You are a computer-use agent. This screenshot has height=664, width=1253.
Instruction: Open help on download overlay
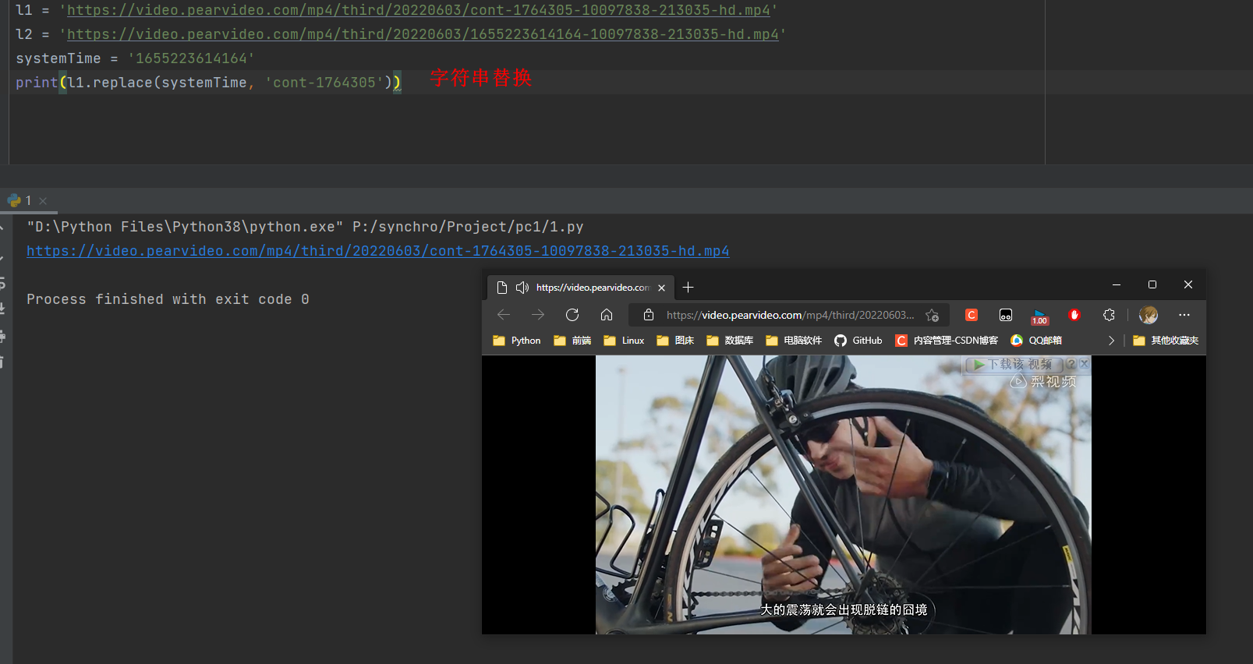point(1071,364)
